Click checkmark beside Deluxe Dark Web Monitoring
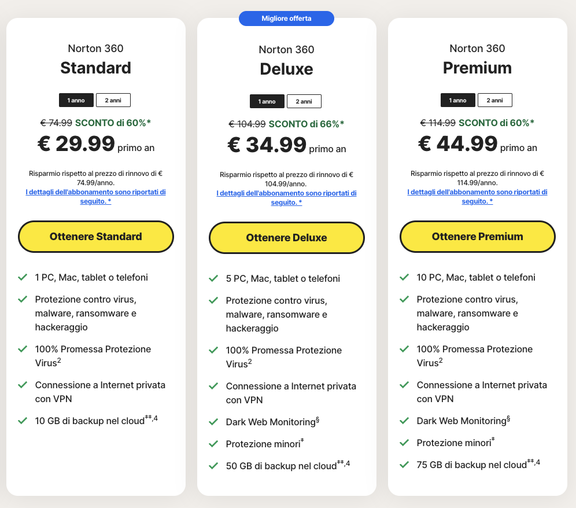 coord(213,422)
